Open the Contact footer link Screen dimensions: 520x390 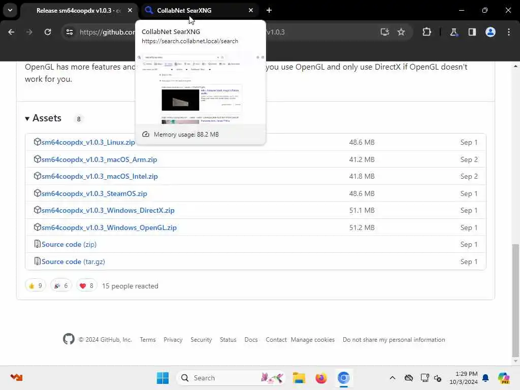point(276,340)
